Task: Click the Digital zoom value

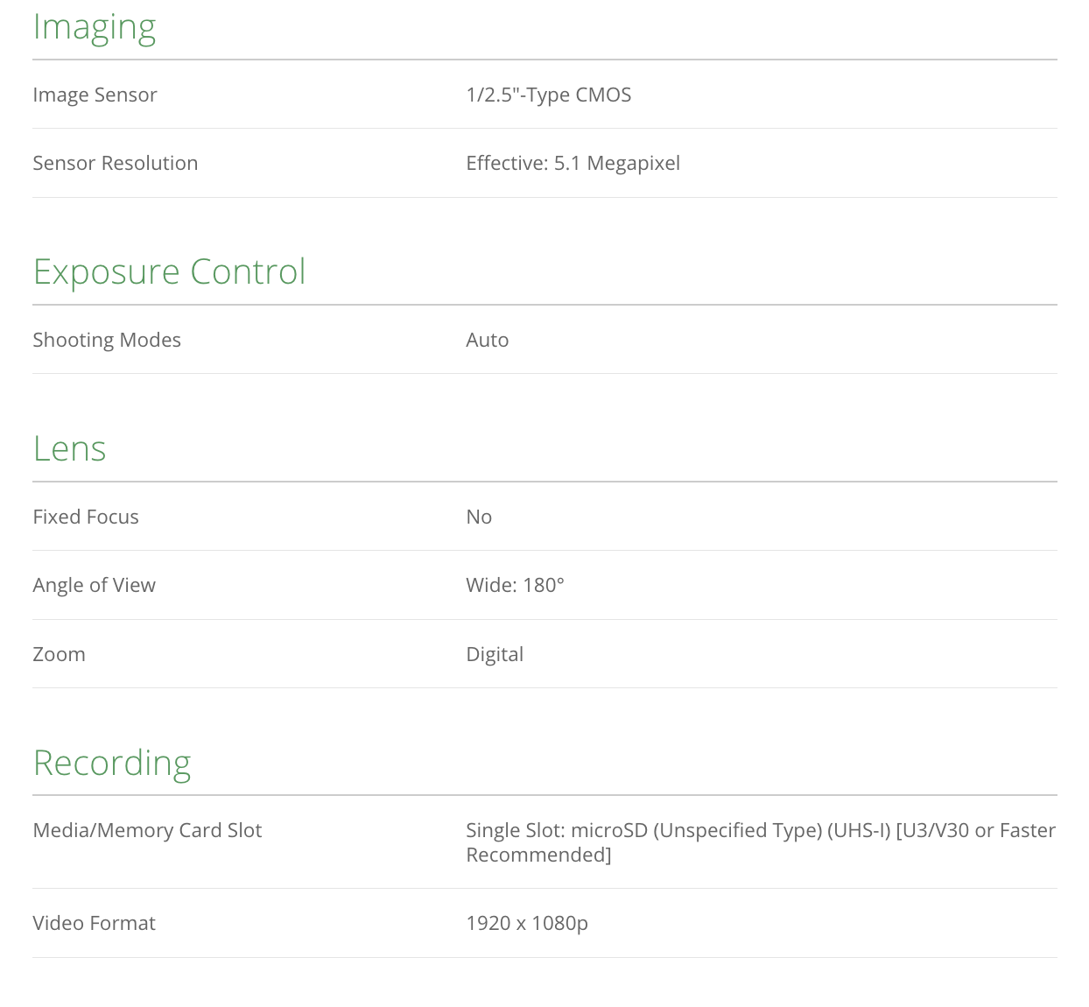Action: point(495,654)
